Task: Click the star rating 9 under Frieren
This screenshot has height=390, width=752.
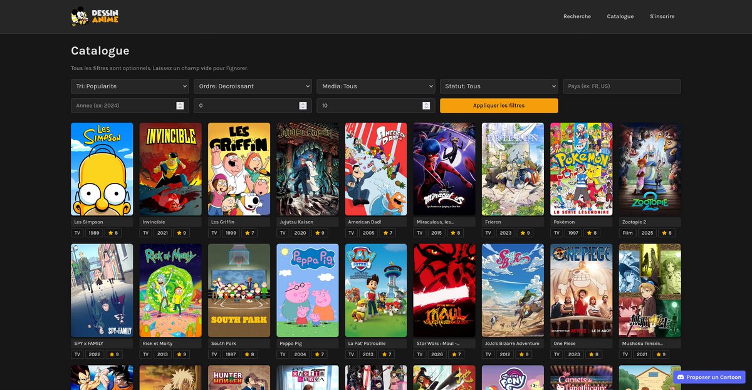Action: [x=524, y=233]
